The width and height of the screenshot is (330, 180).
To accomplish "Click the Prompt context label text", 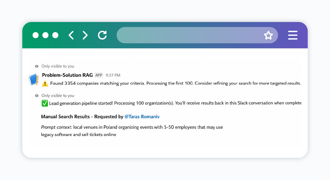I will pyautogui.click(x=57, y=127).
